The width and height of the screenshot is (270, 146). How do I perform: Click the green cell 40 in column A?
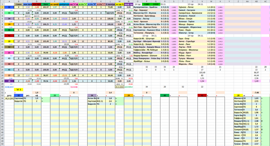pos(9,30)
